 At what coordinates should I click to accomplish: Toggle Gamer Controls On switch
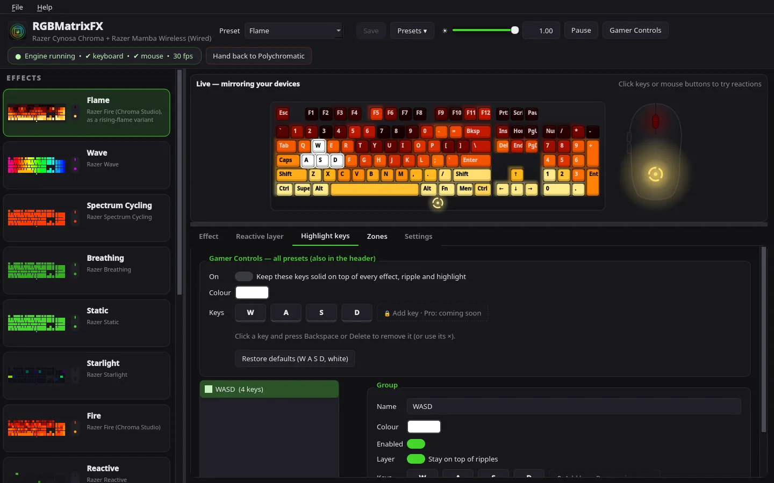(244, 276)
